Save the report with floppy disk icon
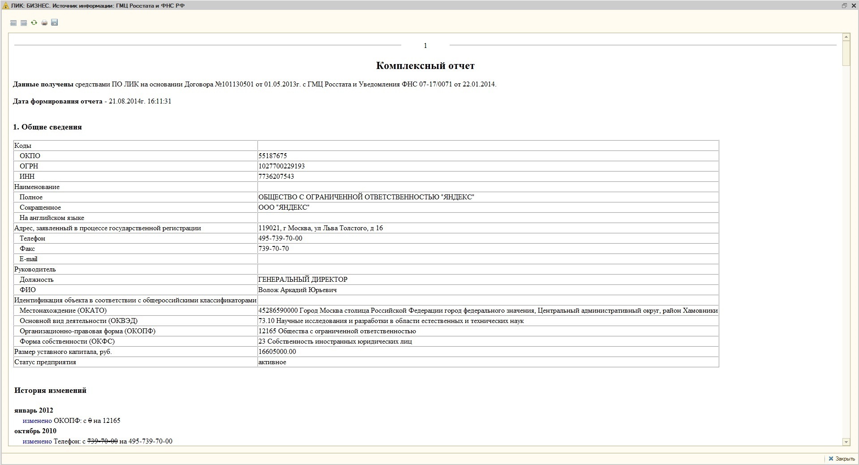 (x=55, y=22)
